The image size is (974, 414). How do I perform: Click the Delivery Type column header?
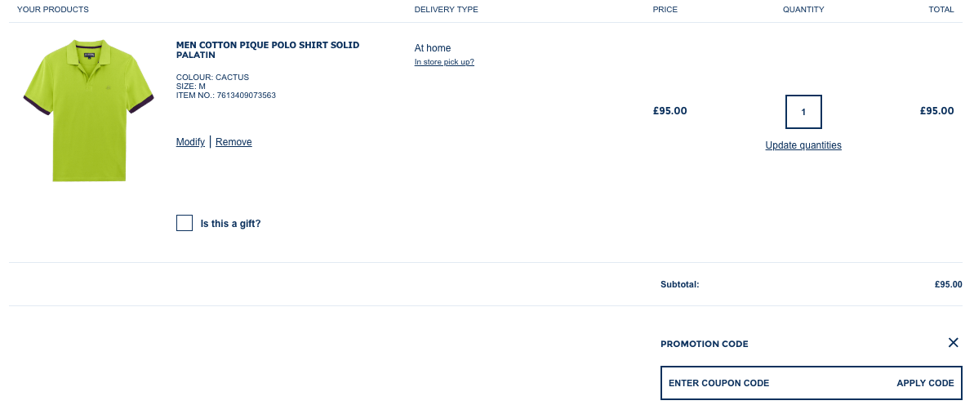446,9
